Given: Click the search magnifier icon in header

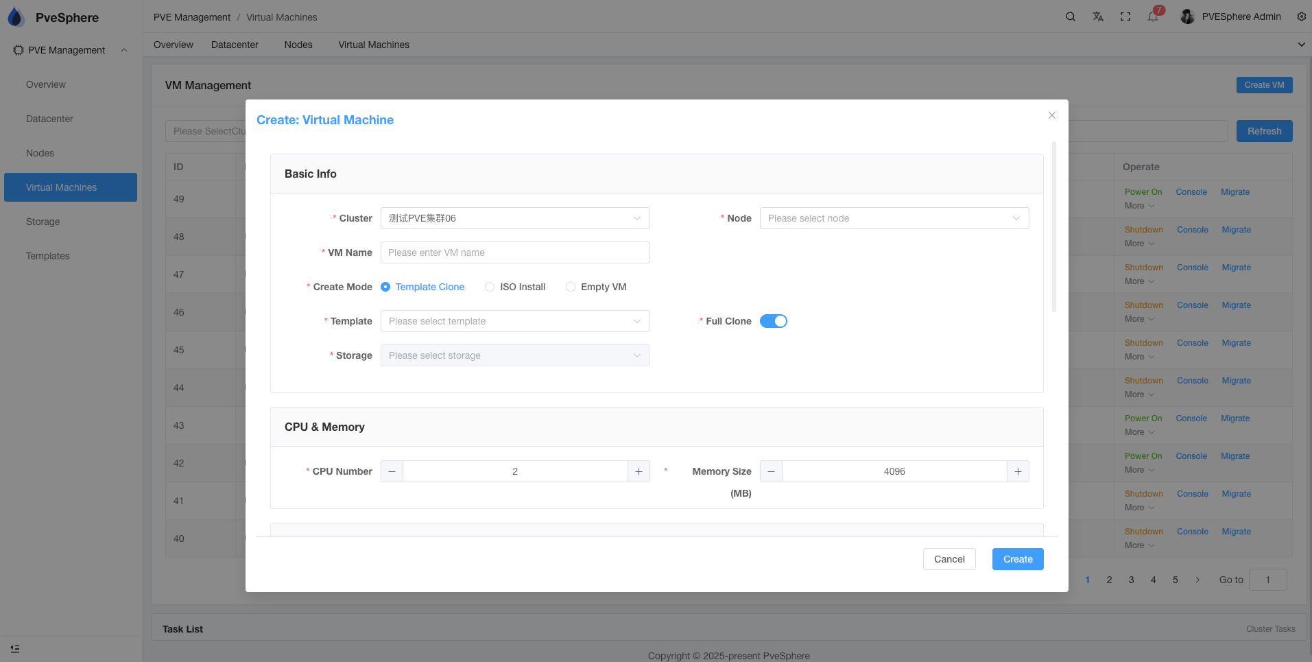Looking at the screenshot, I should 1070,16.
